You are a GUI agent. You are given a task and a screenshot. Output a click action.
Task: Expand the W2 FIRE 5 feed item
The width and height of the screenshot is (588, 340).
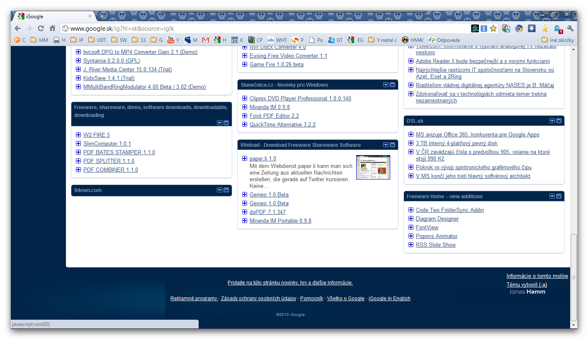coord(78,135)
